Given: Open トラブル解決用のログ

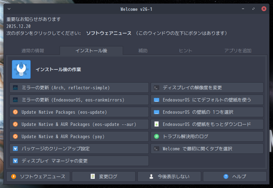Looking at the screenshot, I should [x=207, y=136].
